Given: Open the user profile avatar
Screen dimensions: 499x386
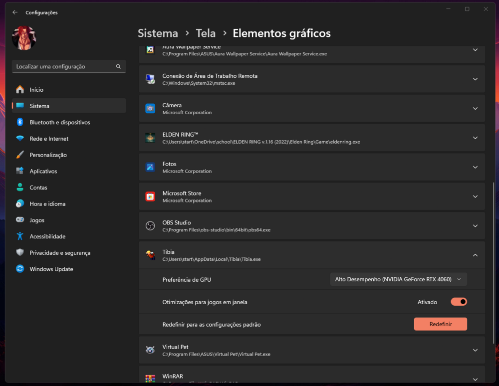Looking at the screenshot, I should pos(24,38).
